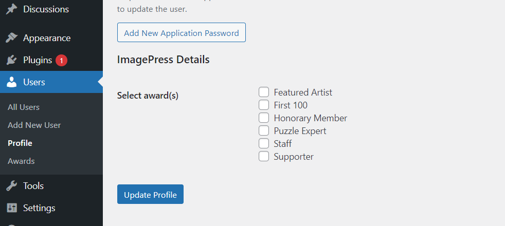505x226 pixels.
Task: Tick the Honorary Member checkbox
Action: 264,118
